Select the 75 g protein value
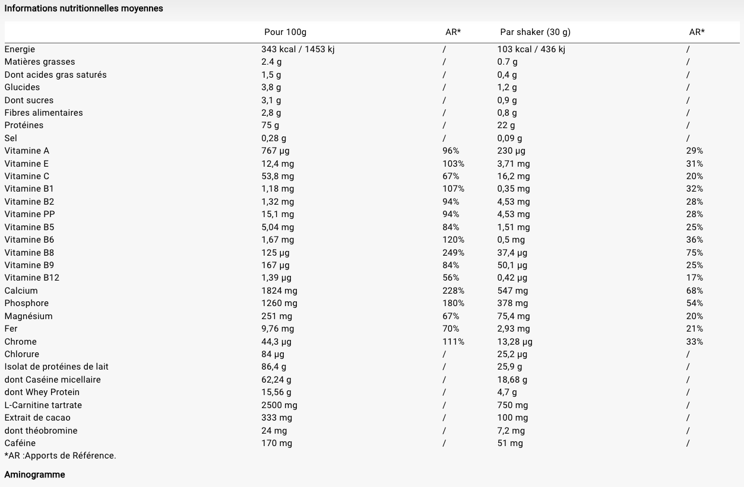The width and height of the screenshot is (744, 487). point(270,125)
